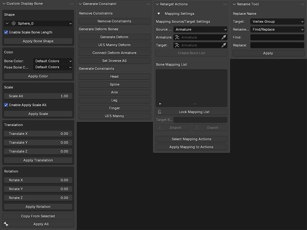307x230 pixels.
Task: Click the Bone Mapping List resize grip dots
Action: coord(195,104)
